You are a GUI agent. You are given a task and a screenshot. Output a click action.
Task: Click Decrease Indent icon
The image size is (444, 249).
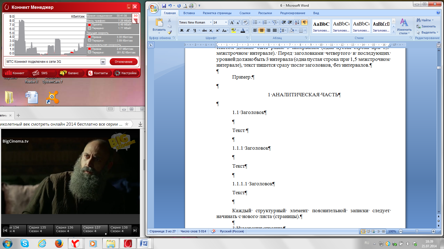(284, 22)
